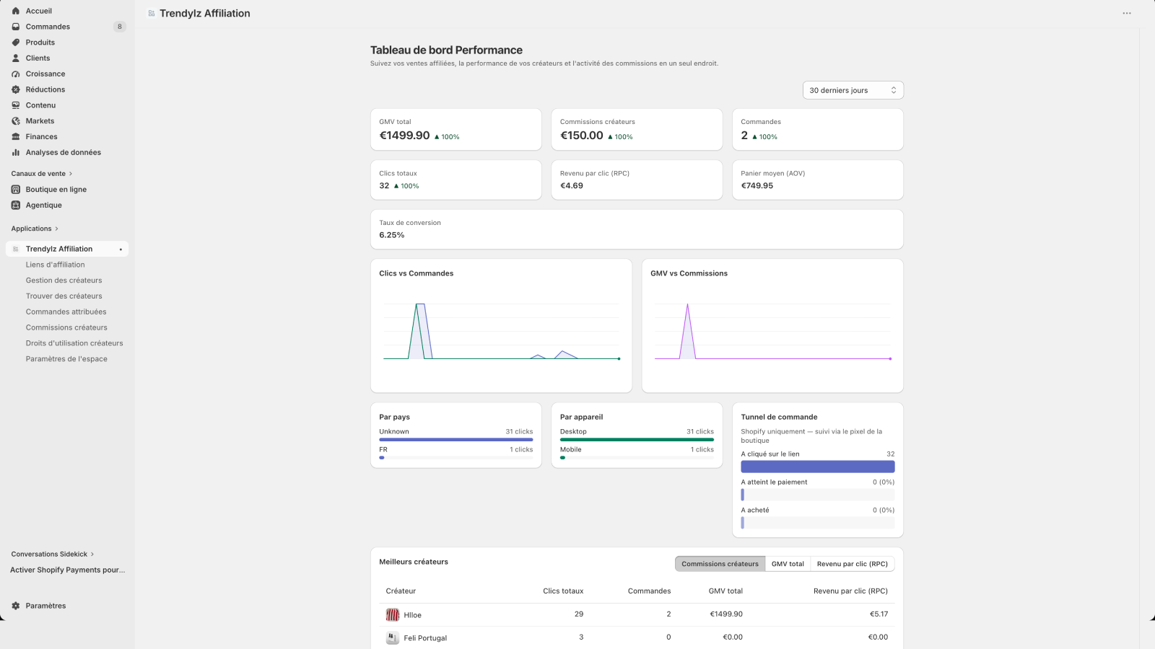The height and width of the screenshot is (649, 1155).
Task: Open the three-dot menu at top right
Action: [x=1127, y=14]
